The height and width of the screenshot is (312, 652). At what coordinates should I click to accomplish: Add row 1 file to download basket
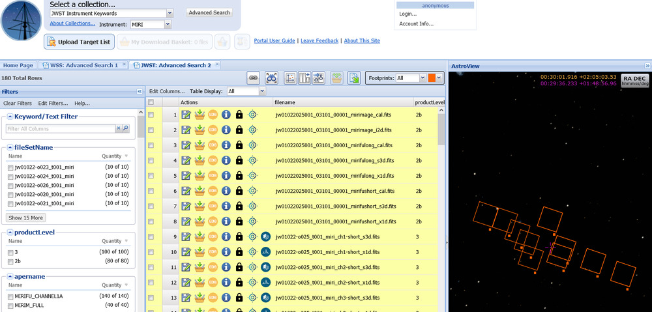point(200,115)
